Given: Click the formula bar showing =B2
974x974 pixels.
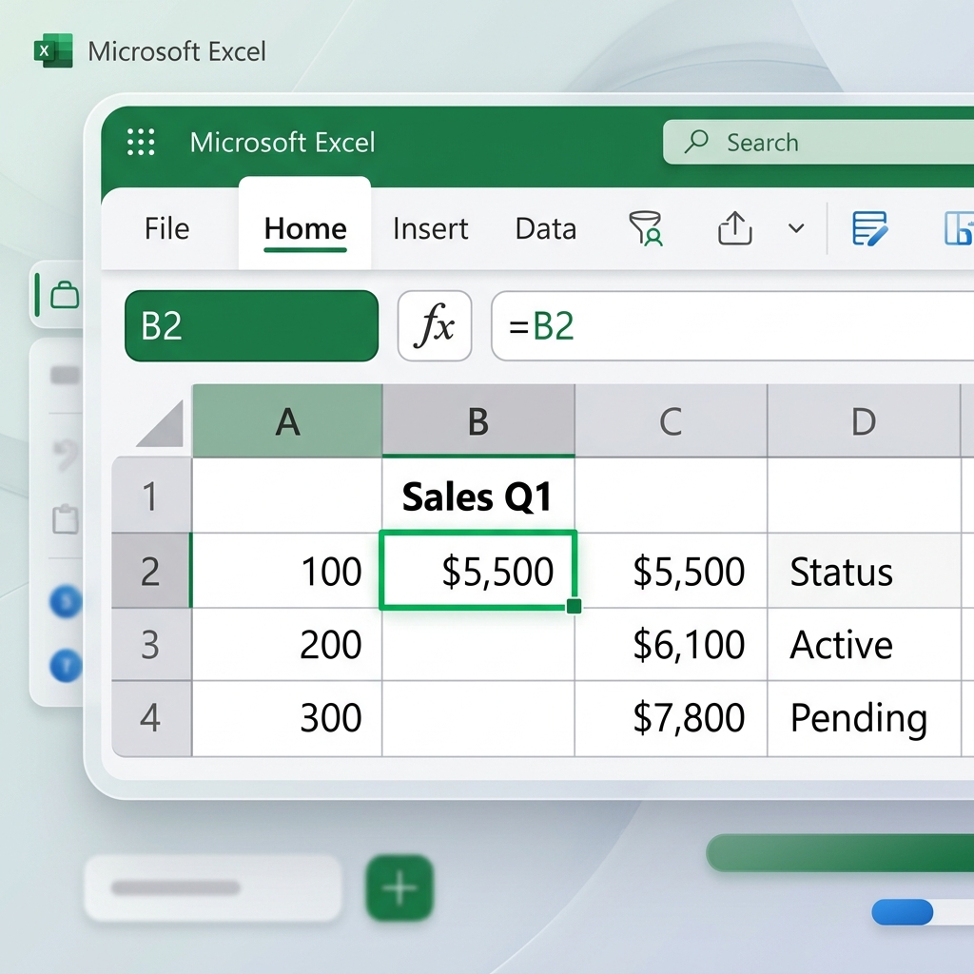Looking at the screenshot, I should (732, 325).
